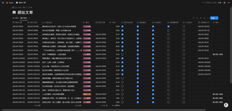232x111 pixels.
Task: Uncheck the 申請索引 box in the 2271-word row
Action: tap(153, 34)
